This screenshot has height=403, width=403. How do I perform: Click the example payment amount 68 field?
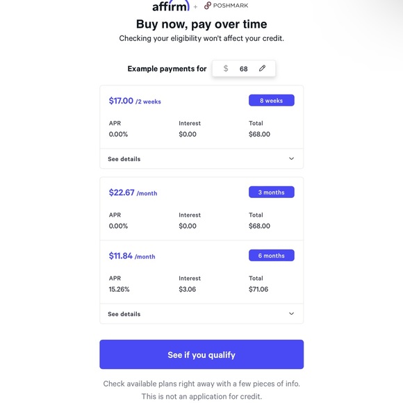(x=244, y=68)
